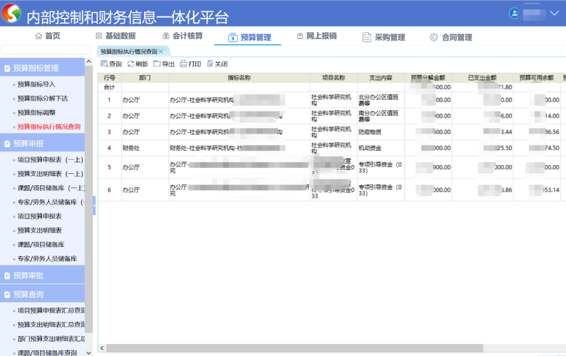Click the platform logo icon top-left
Image resolution: width=566 pixels, height=356 pixels.
[x=11, y=13]
